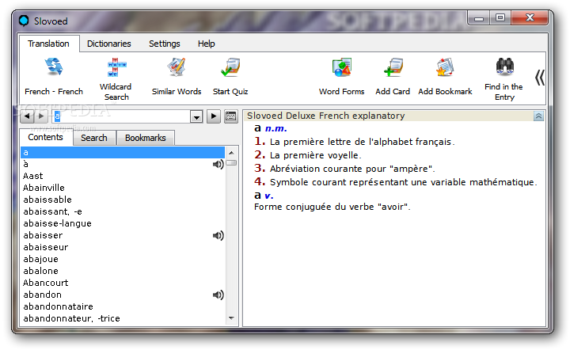The height and width of the screenshot is (350, 570).
Task: Go forward in history arrow
Action: [x=40, y=116]
